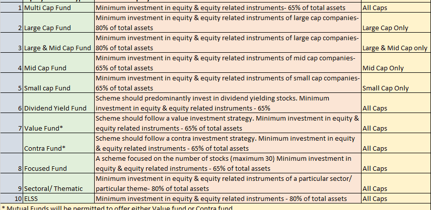431x210 pixels.
Task: Click the dividend yielding stocks description cell
Action: (228, 103)
